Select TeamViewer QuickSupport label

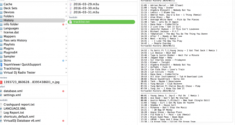point(22,65)
